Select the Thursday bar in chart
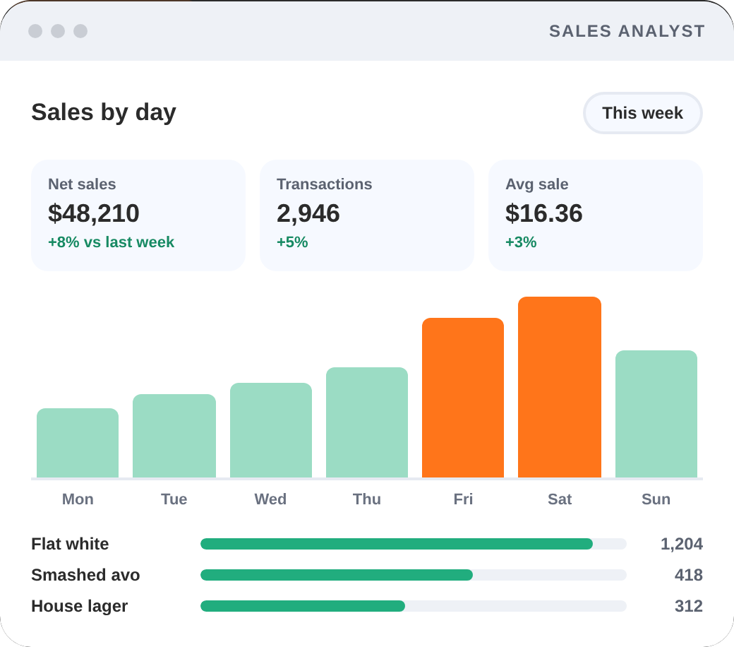 pos(366,422)
